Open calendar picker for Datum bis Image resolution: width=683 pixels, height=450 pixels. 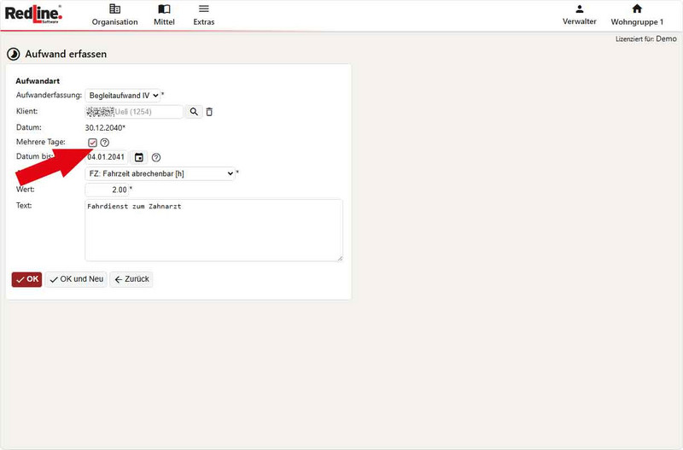click(139, 157)
